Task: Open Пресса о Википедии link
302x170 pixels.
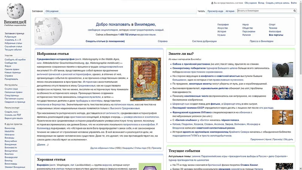Action: pyautogui.click(x=262, y=41)
